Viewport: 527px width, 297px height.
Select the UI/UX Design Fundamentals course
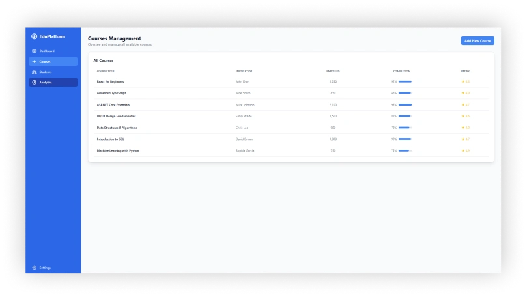click(x=117, y=116)
